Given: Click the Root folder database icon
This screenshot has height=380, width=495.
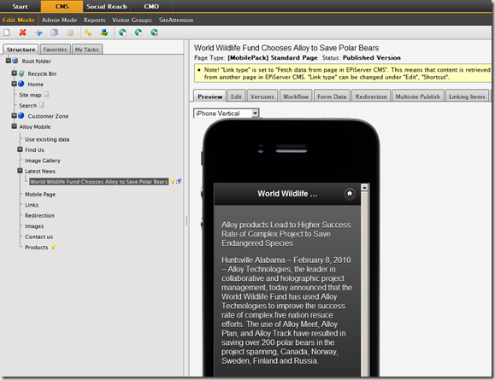Looking at the screenshot, I should (x=15, y=61).
